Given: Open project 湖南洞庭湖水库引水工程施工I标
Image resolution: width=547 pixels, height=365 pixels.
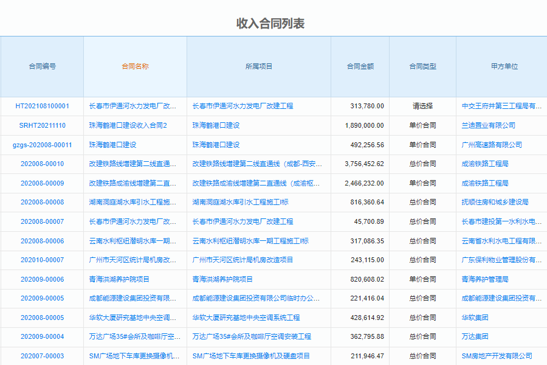Looking at the screenshot, I should tap(240, 202).
